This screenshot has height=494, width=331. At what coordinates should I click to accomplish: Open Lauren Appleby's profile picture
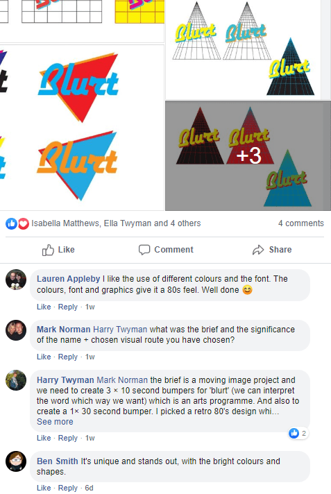click(16, 280)
